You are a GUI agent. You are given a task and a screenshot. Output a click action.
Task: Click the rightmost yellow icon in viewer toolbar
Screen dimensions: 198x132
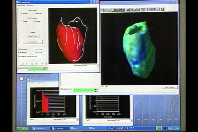[x=162, y=10]
